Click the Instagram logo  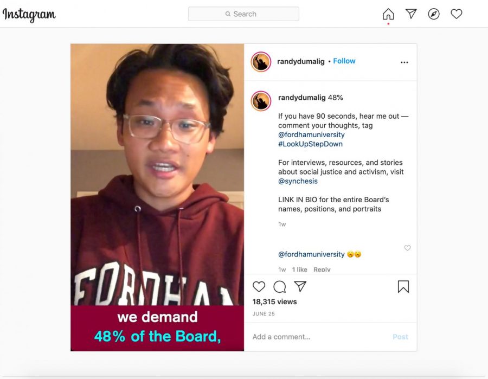pos(29,15)
